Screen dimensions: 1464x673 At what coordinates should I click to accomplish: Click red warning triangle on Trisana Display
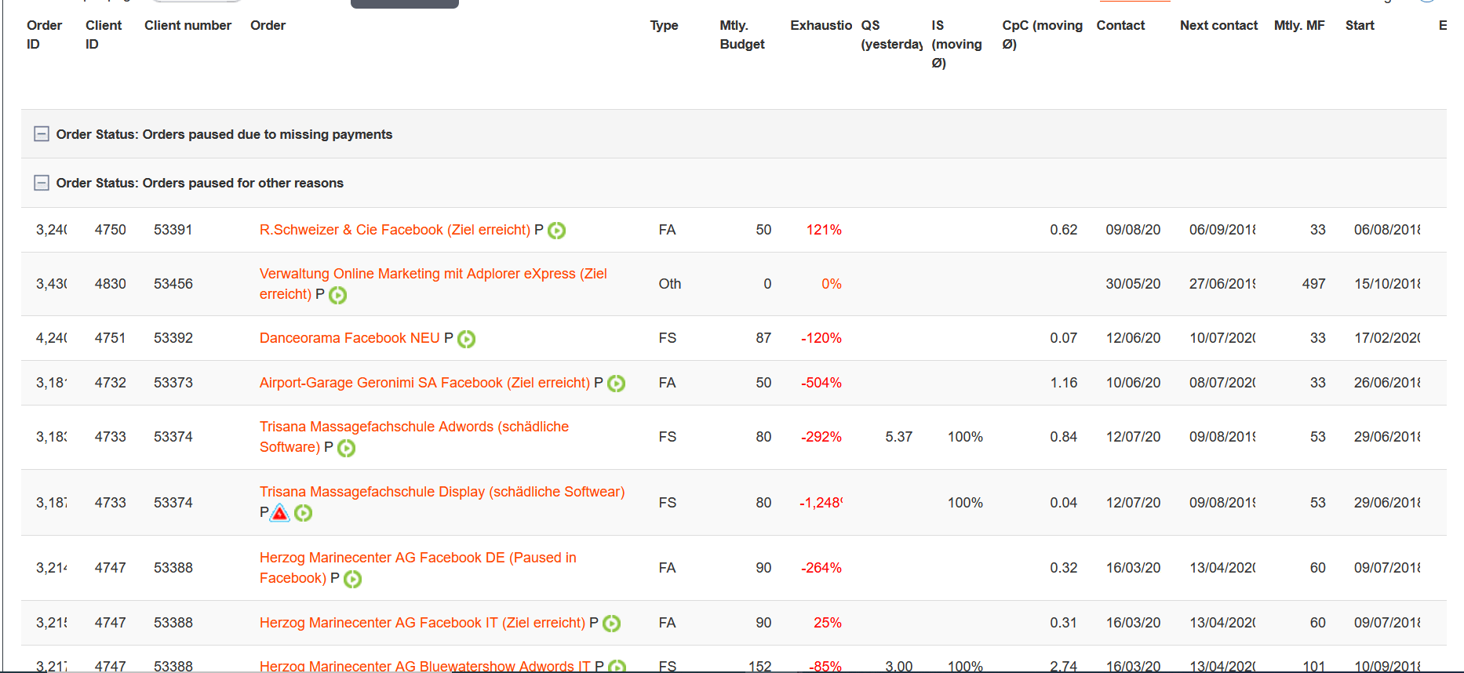280,513
